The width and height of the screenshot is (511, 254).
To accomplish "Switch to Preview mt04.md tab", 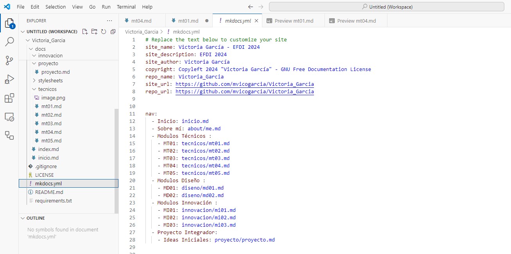I will coord(356,21).
